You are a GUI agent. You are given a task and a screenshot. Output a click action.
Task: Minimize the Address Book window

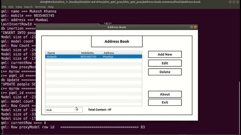pos(192,27)
